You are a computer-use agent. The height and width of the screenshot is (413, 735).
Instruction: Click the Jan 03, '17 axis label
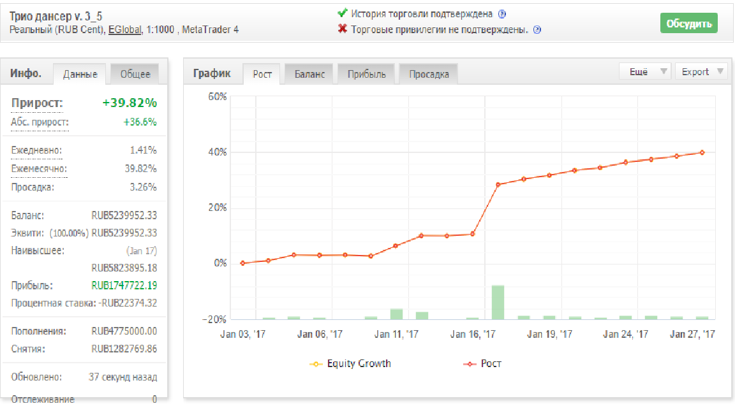point(243,335)
